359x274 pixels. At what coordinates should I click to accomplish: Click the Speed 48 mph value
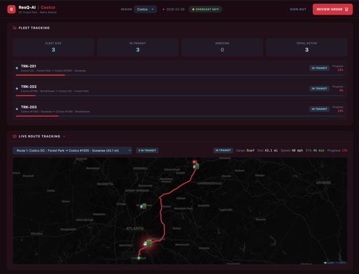297,151
